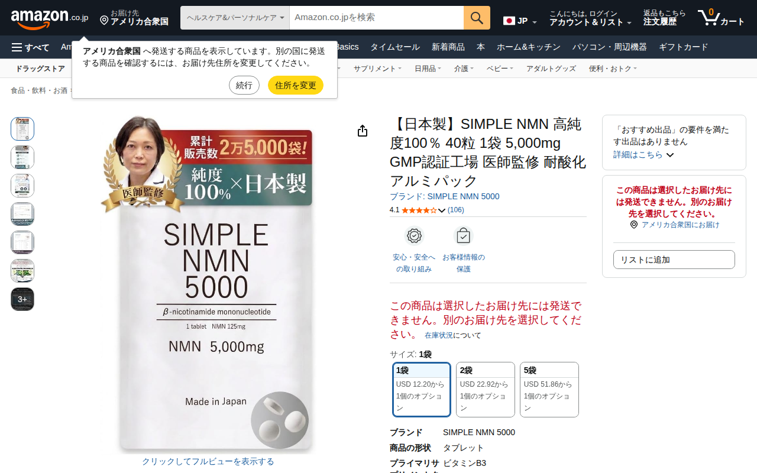Click the 住所を変更 yellow button
This screenshot has width=757, height=473.
296,85
